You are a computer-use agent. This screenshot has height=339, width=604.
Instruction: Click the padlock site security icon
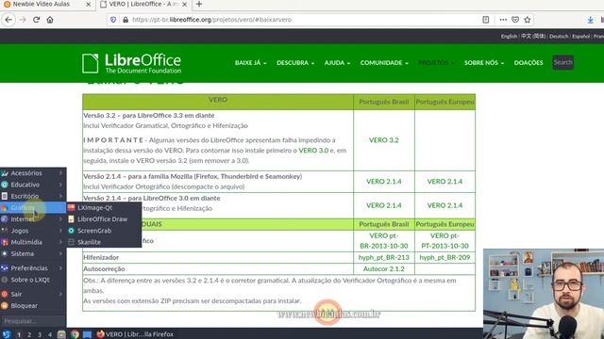pyautogui.click(x=126, y=20)
